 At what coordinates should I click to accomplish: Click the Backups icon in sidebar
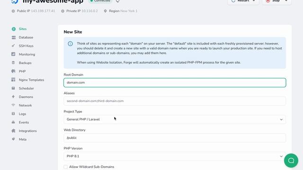(x=13, y=63)
